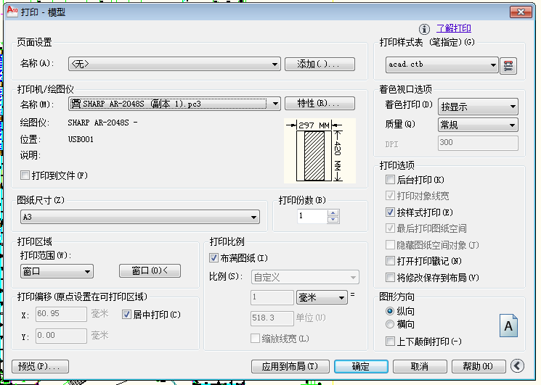Viewport: 541px width, 385px height.
Task: Enable 将修改保存到布局 checkbox
Action: tap(390, 277)
